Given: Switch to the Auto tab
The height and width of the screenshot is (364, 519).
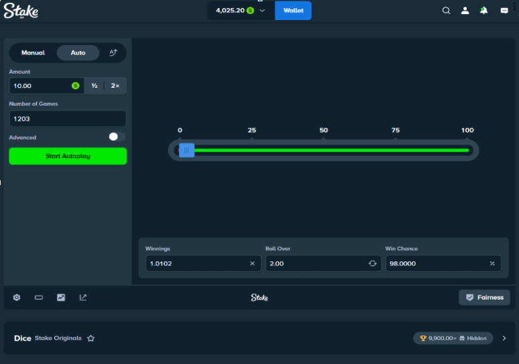Looking at the screenshot, I should coord(78,53).
